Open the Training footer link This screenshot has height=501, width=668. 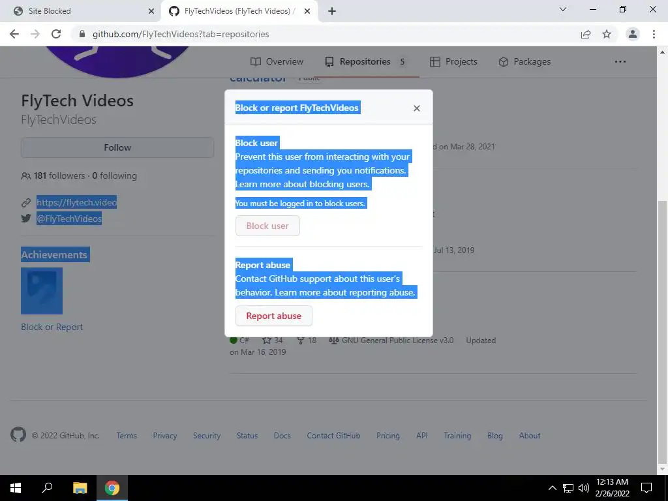tap(457, 435)
